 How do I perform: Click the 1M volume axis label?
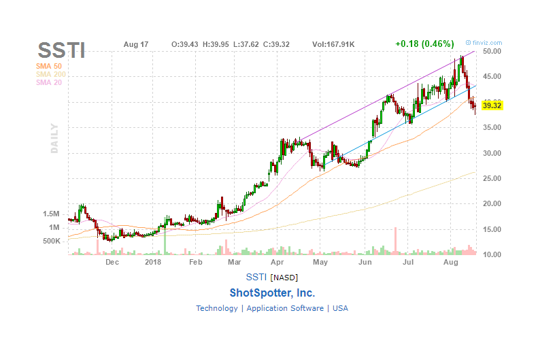pos(54,227)
